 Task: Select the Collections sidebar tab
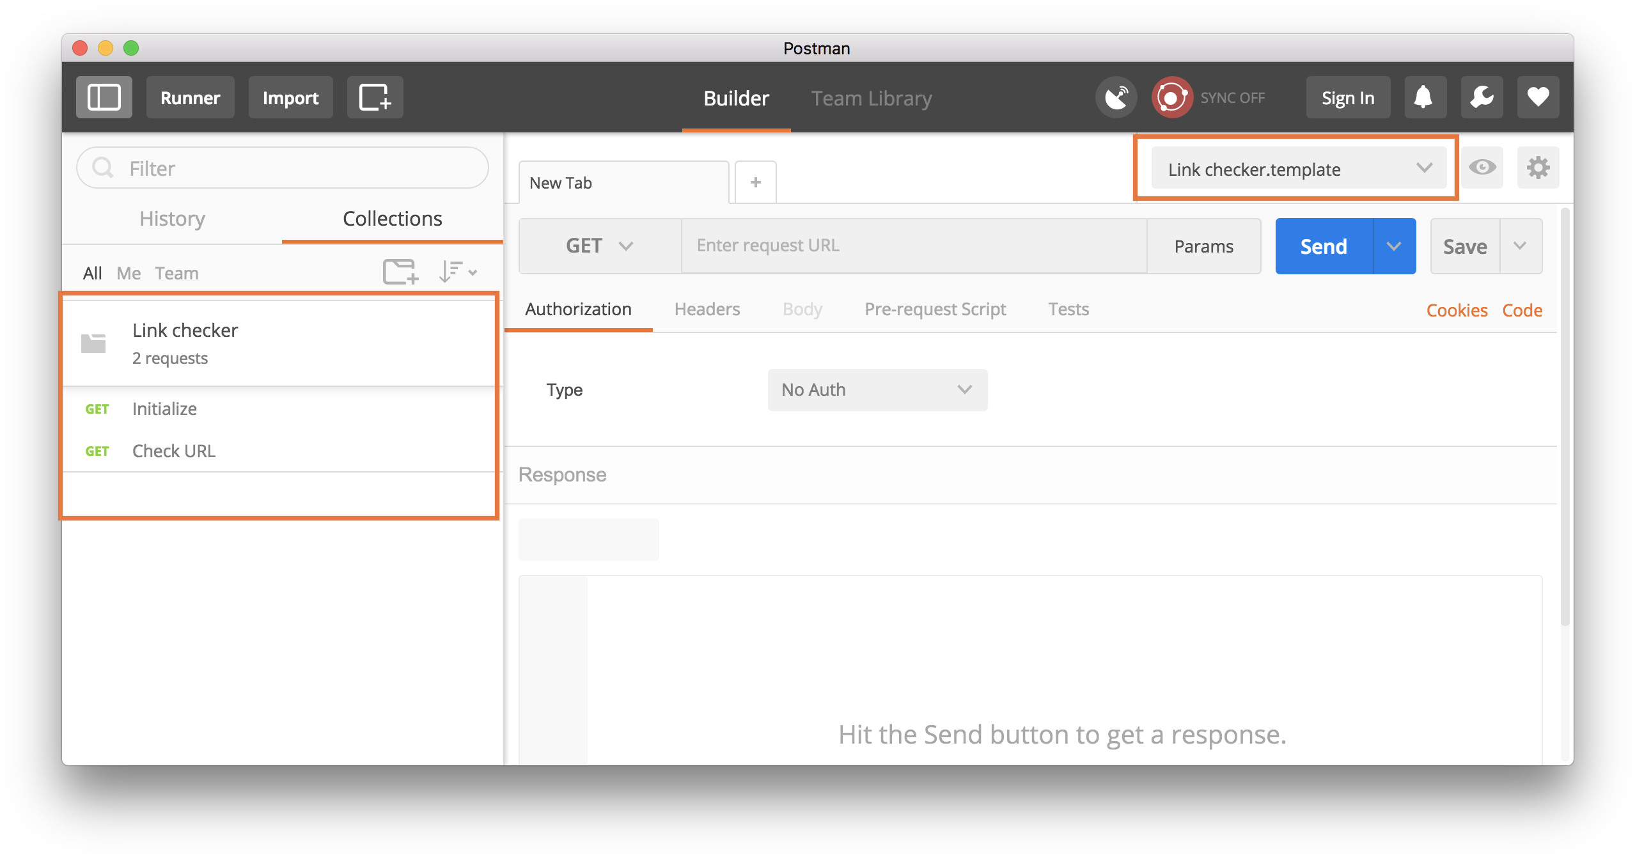click(x=392, y=219)
